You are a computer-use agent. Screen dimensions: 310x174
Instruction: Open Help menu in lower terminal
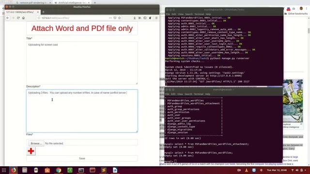pyautogui.click(x=208, y=94)
